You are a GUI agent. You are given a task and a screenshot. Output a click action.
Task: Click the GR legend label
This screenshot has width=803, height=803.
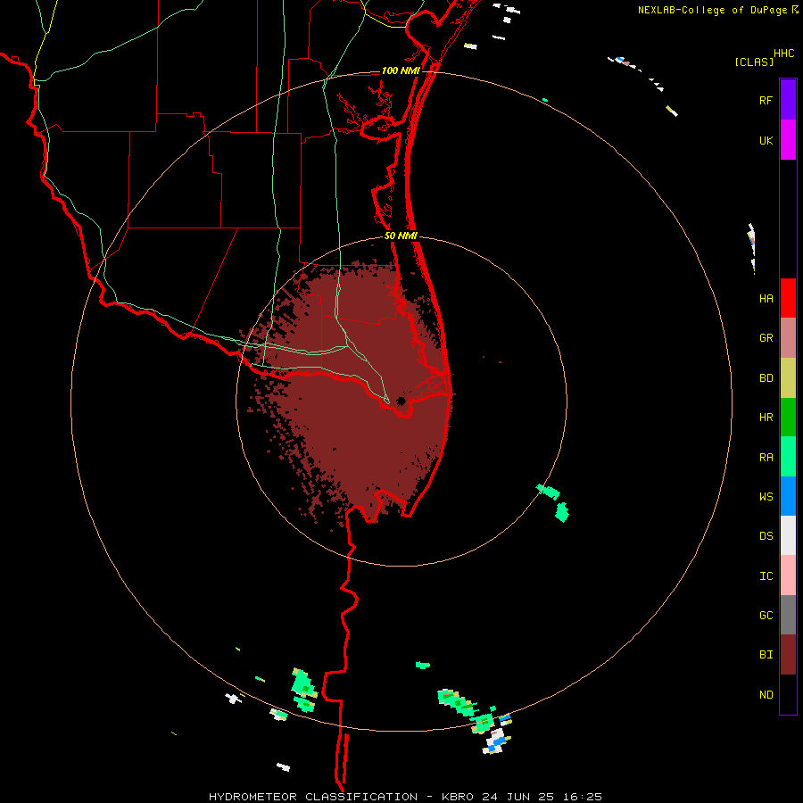pos(766,338)
